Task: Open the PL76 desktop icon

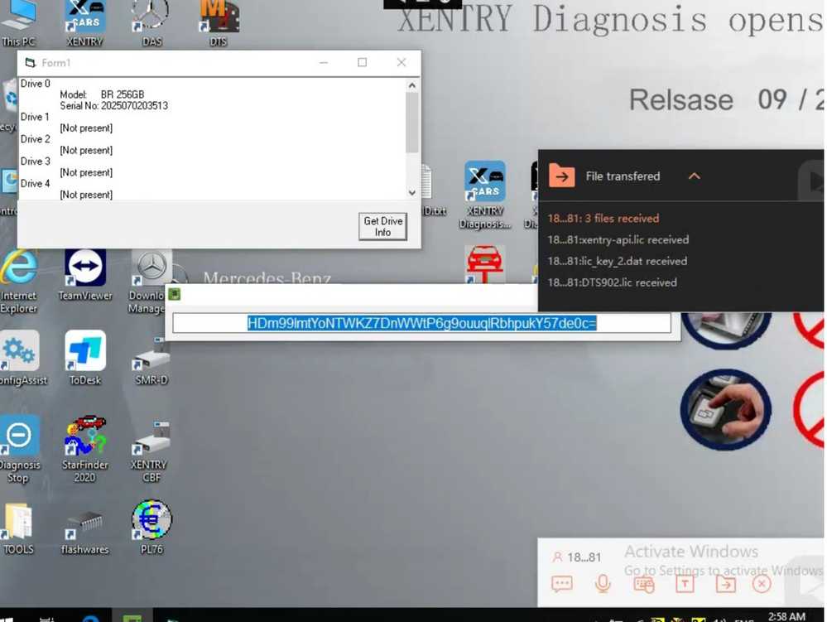Action: tap(151, 526)
